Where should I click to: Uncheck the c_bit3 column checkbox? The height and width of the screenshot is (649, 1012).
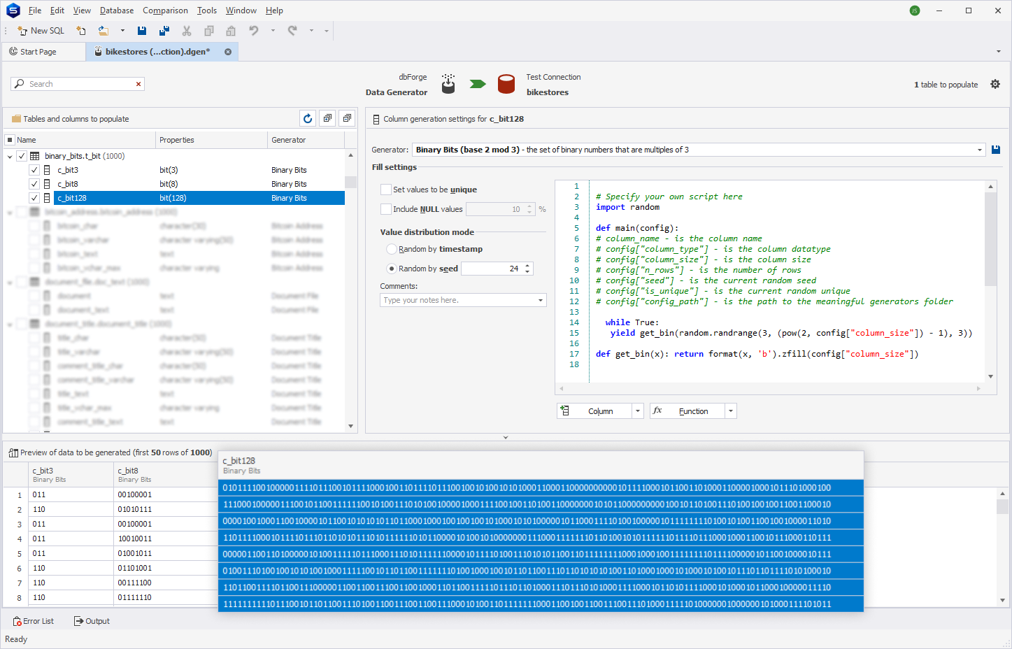click(x=34, y=170)
